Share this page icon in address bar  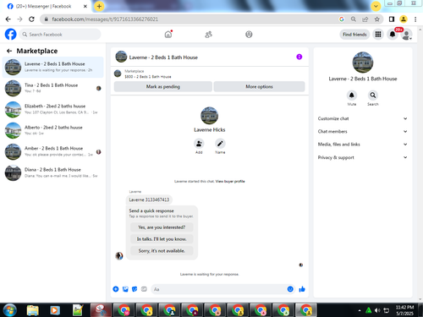point(365,19)
